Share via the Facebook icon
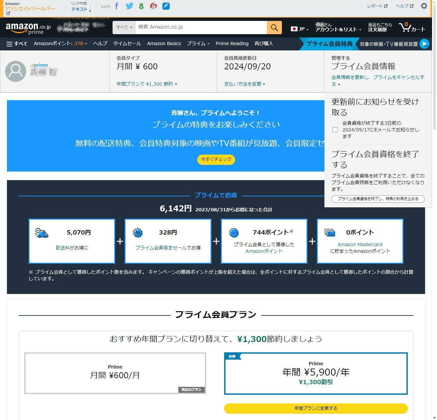Image resolution: width=437 pixels, height=420 pixels. [x=117, y=6]
